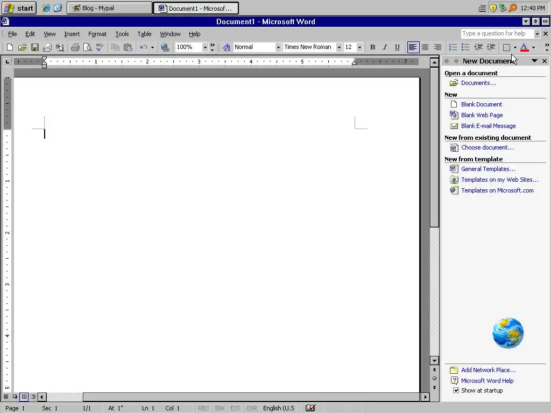The image size is (551, 413).
Task: Toggle TRK track changes in status bar
Action: point(220,408)
